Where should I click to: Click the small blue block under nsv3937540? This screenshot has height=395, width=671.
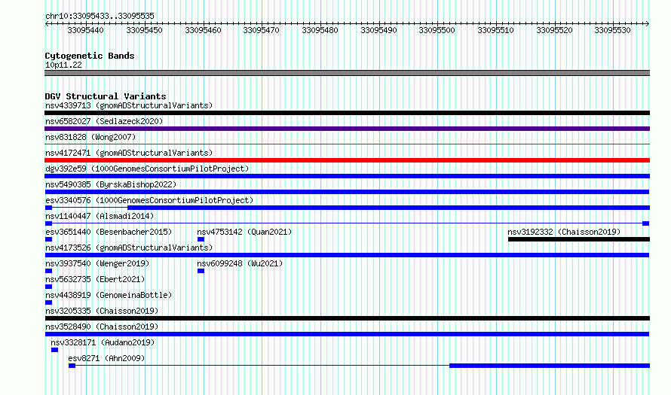click(x=48, y=271)
